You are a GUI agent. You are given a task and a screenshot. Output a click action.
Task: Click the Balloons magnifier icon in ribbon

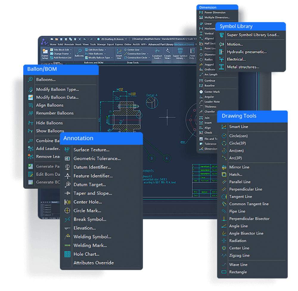coord(79,51)
